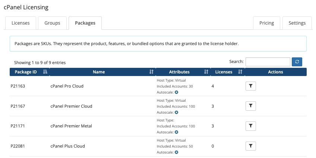Viewport: 316px width, 158px height.
Task: Click the 'Showing 1 to 9 of 9 entries' text
Action: click(40, 63)
